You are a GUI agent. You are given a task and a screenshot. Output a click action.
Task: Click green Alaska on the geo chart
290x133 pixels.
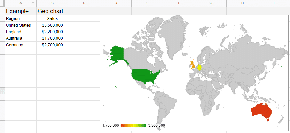(x=117, y=53)
